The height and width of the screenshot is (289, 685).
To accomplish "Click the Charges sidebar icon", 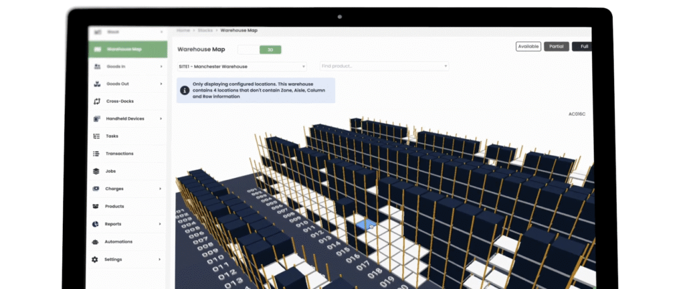I will pos(96,189).
